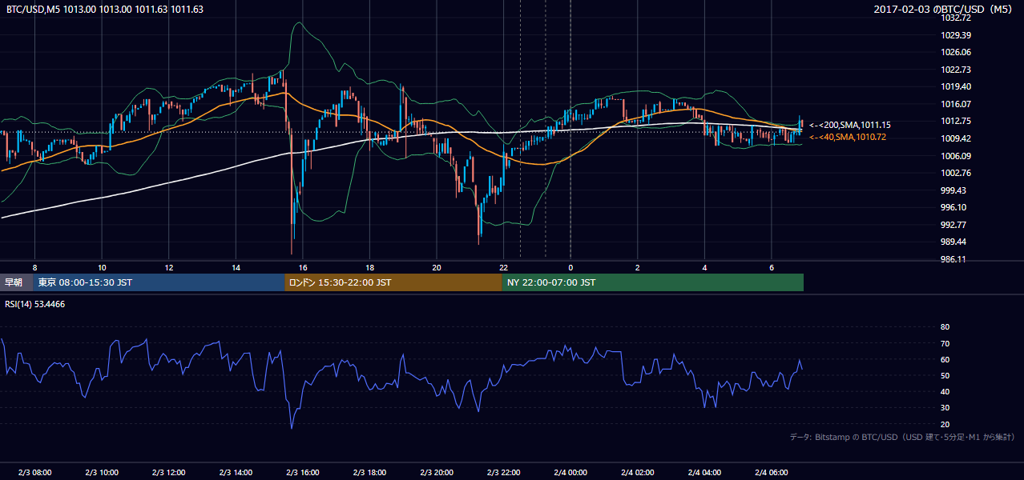The width and height of the screenshot is (1024, 480).
Task: Click RSI axis level 40
Action: point(945,391)
